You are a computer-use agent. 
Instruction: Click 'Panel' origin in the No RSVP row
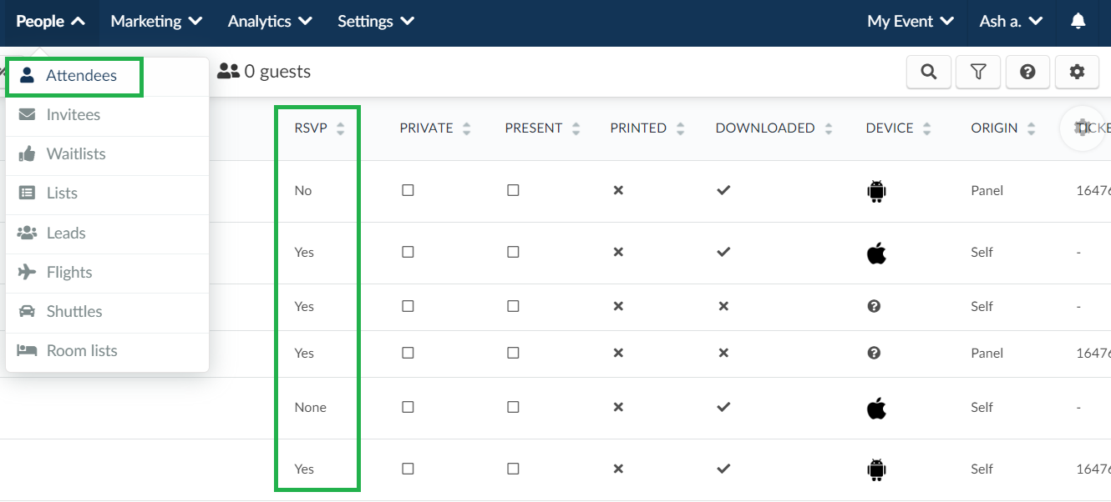(987, 191)
